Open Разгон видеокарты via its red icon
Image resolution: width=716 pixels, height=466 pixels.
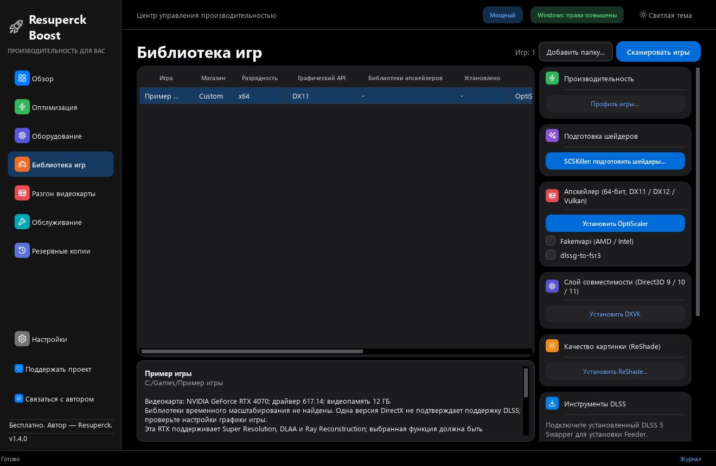(22, 193)
